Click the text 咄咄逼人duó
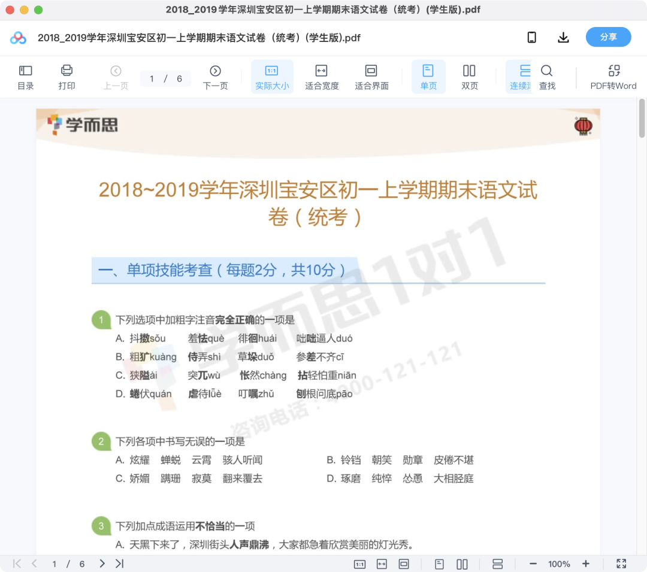 coord(324,338)
